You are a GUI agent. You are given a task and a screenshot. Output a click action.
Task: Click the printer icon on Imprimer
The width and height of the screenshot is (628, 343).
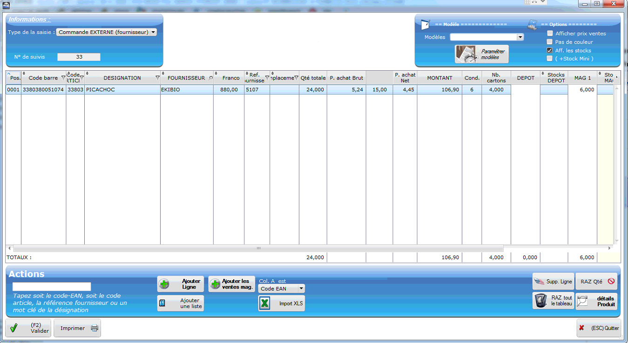tap(95, 328)
